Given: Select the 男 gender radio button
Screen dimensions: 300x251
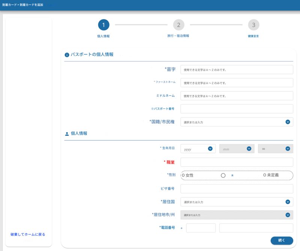Looking at the screenshot, I should pyautogui.click(x=223, y=175).
